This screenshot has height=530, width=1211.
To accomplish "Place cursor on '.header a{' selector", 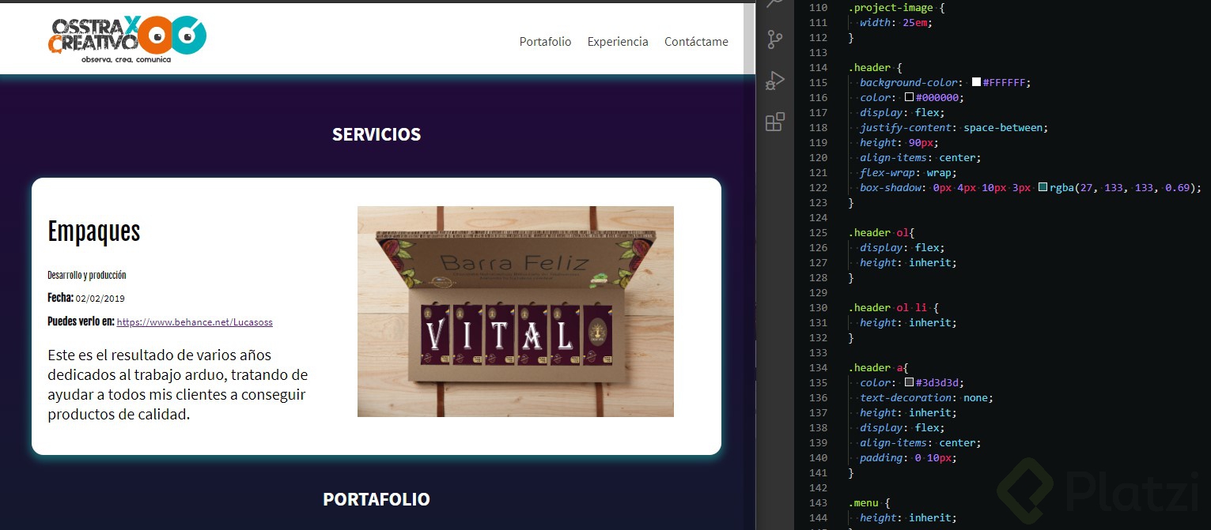I will (878, 367).
